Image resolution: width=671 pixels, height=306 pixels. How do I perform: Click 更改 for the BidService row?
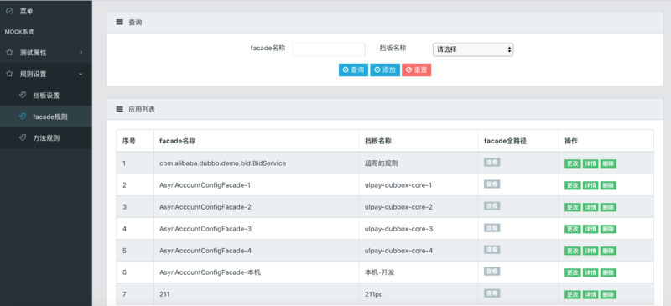click(x=573, y=164)
